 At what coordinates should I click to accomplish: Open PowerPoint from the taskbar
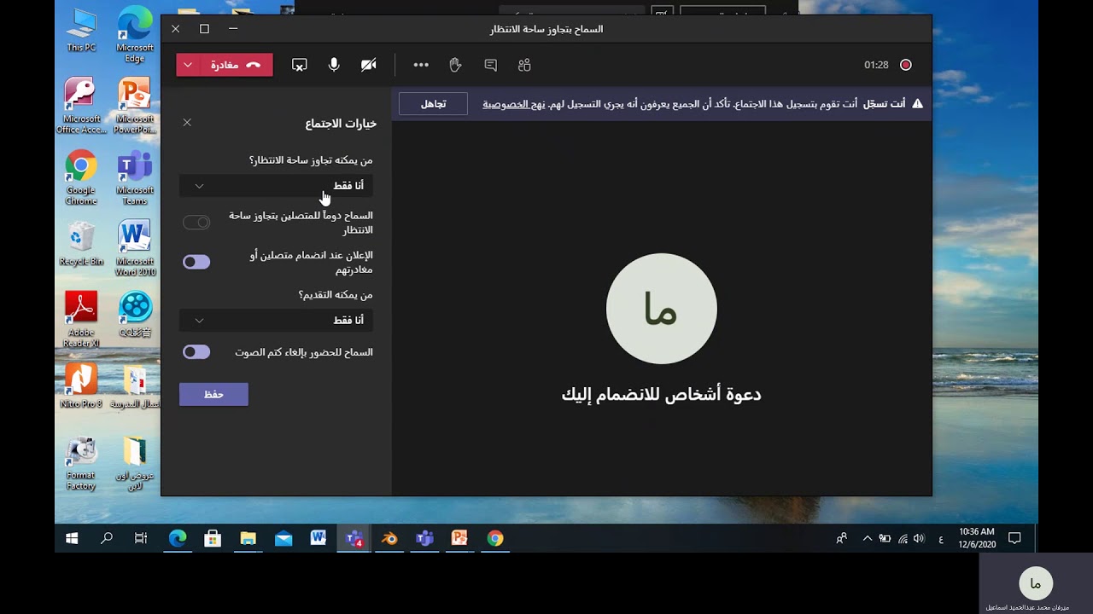tap(459, 538)
